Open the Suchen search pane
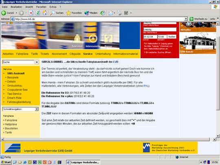 57,13
